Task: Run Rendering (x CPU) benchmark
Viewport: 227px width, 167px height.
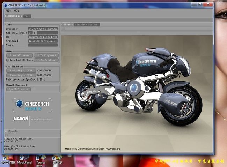Action: [x=21, y=75]
